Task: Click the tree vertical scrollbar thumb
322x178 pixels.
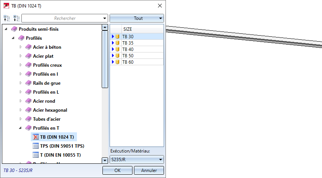Action: coord(105,59)
